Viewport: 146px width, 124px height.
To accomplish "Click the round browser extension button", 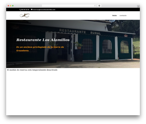I will pyautogui.click(x=99, y=6).
